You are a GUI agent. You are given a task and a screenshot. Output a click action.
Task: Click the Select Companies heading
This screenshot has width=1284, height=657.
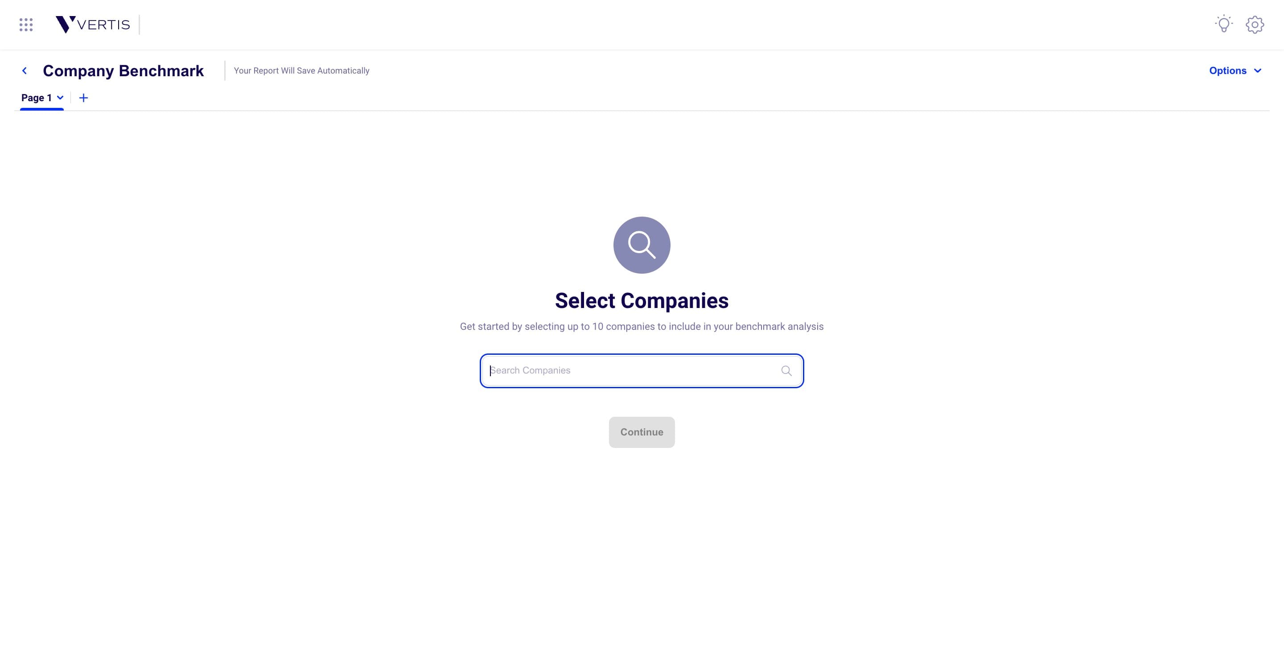(x=642, y=300)
